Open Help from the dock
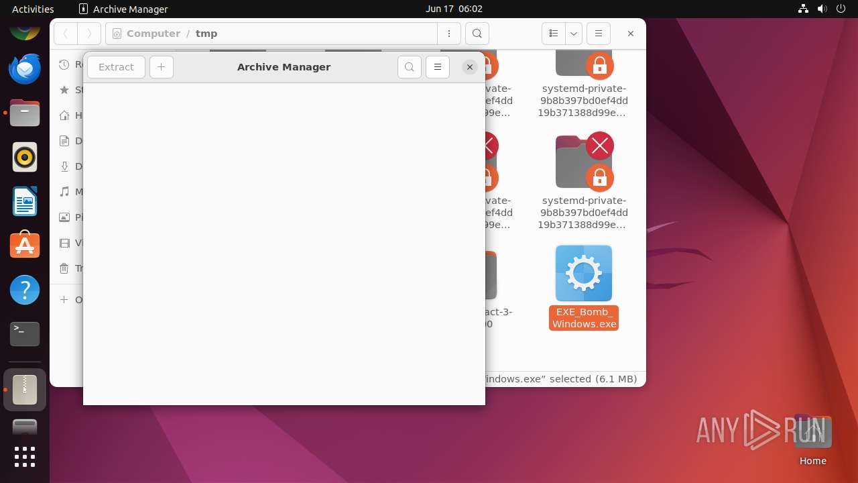Viewport: 858px width, 483px height. point(25,290)
